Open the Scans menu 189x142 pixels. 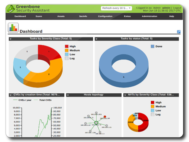click(39, 16)
